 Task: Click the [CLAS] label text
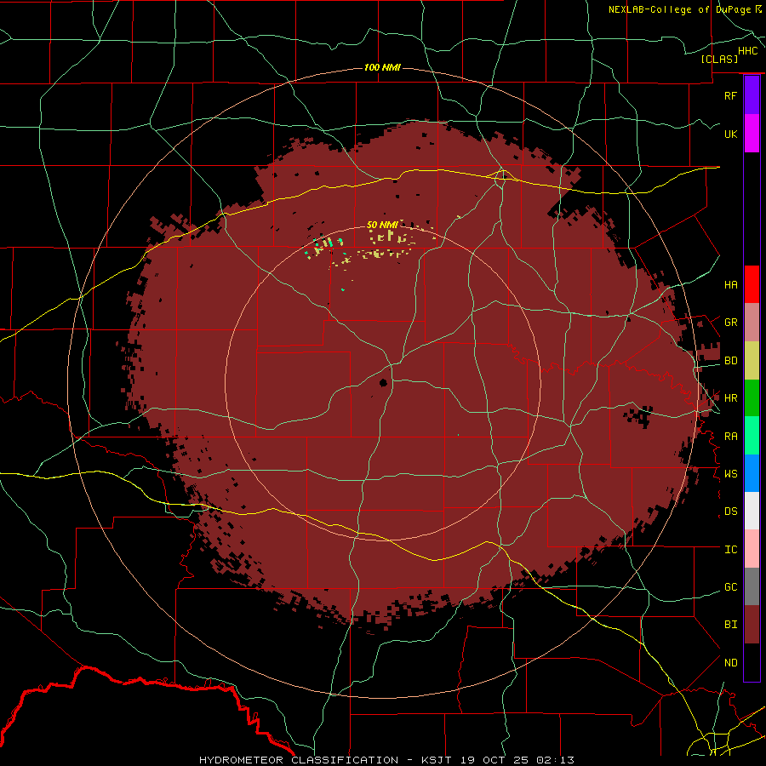(719, 59)
